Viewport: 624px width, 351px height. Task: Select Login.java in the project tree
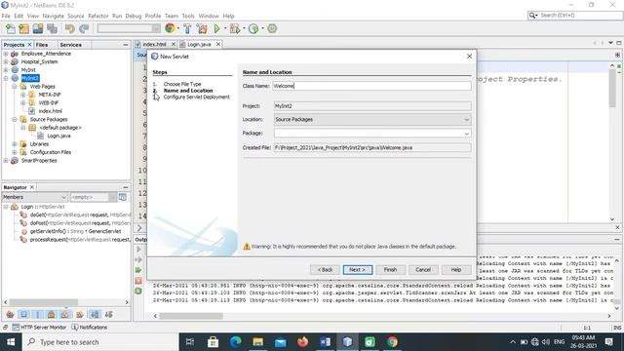click(58, 136)
